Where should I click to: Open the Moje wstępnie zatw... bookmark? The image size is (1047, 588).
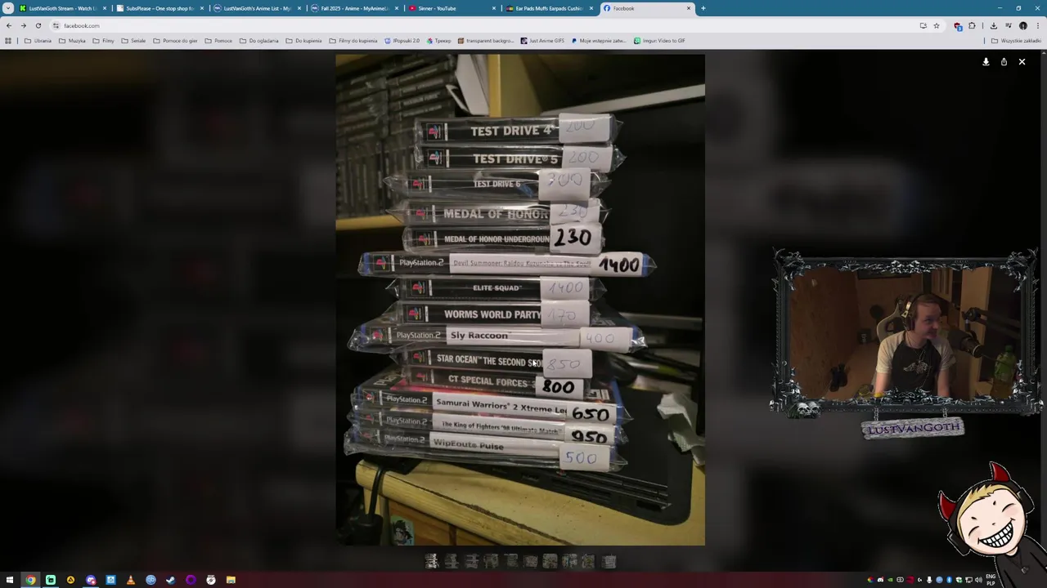pos(599,40)
